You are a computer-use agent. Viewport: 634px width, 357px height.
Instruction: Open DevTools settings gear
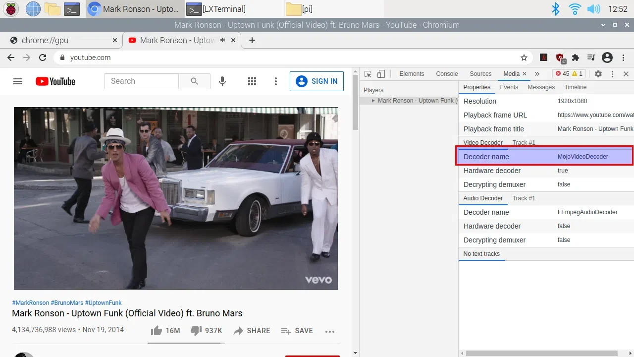[598, 74]
